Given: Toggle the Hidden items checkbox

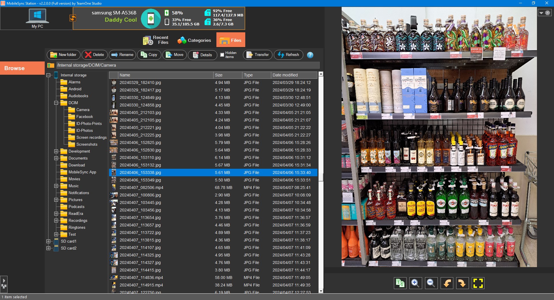Looking at the screenshot, I should (x=222, y=55).
